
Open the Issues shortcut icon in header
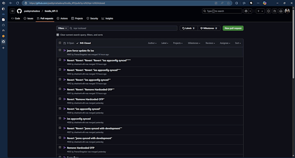coord(269,11)
